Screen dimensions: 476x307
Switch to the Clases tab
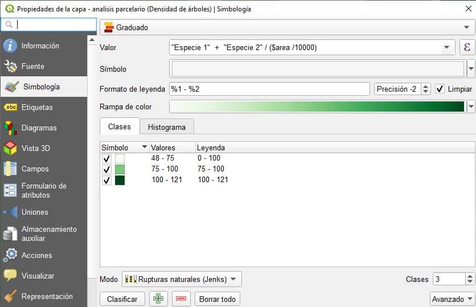click(120, 126)
